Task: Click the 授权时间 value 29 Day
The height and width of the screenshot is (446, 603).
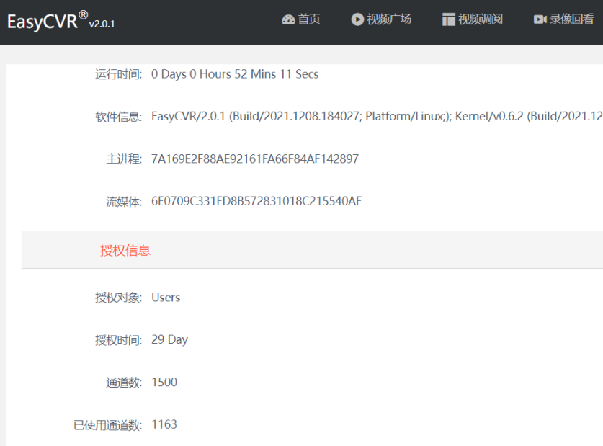Action: (x=169, y=339)
